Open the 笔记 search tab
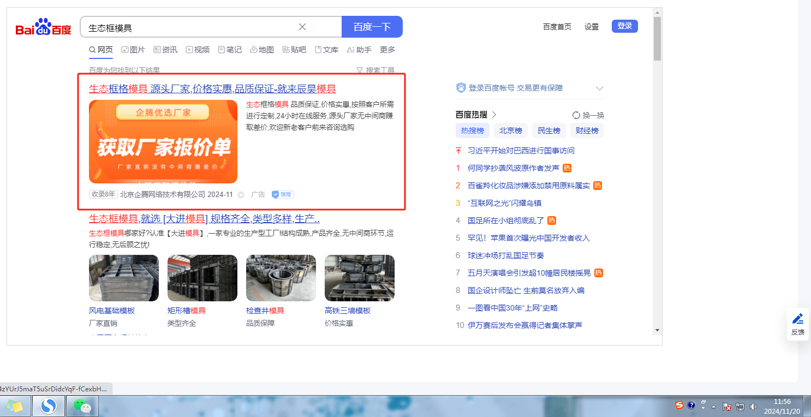The image size is (811, 417). 230,50
